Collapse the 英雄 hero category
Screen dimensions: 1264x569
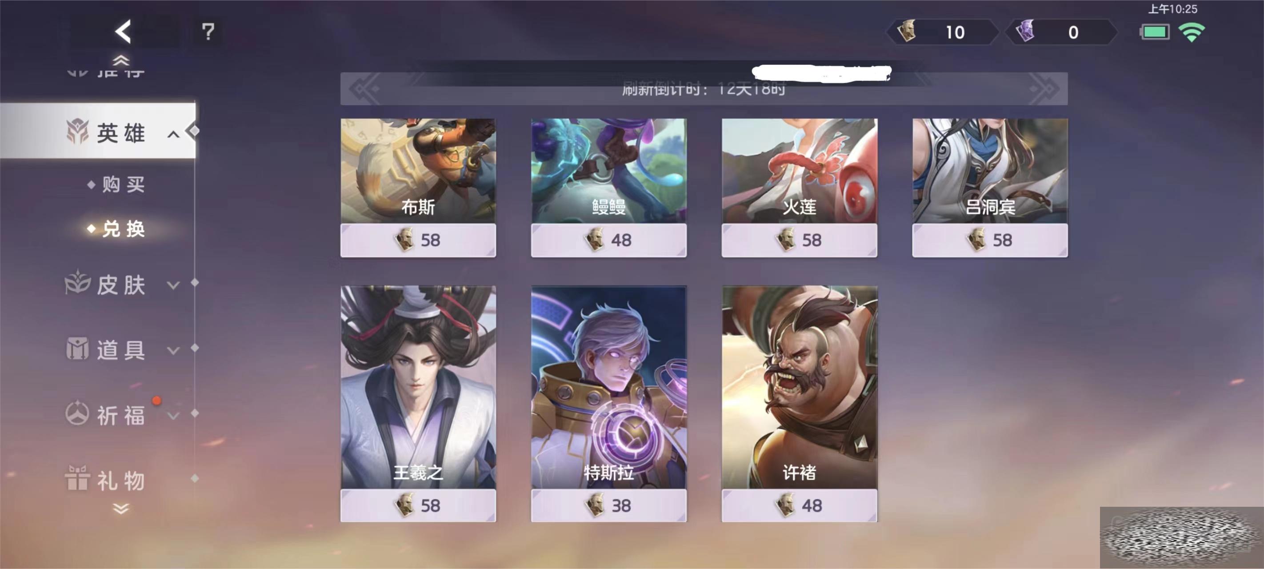[x=173, y=134]
